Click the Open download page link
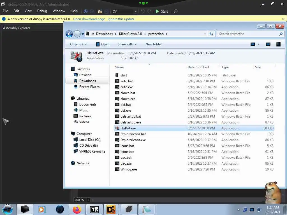Screen dimensions: 287x215 pyautogui.click(x=89, y=19)
